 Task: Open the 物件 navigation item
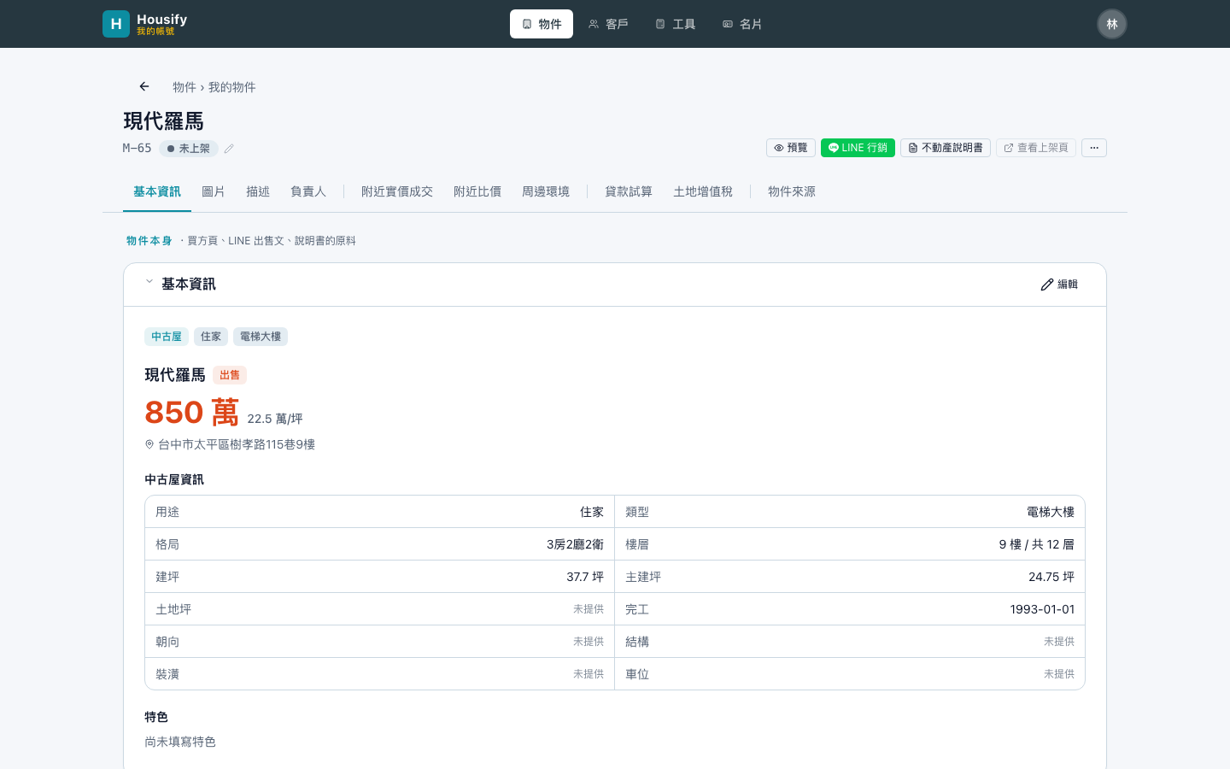point(542,24)
